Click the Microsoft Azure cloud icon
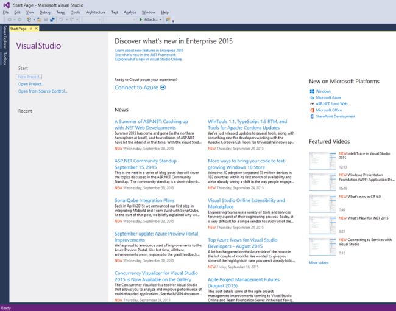 (x=312, y=97)
